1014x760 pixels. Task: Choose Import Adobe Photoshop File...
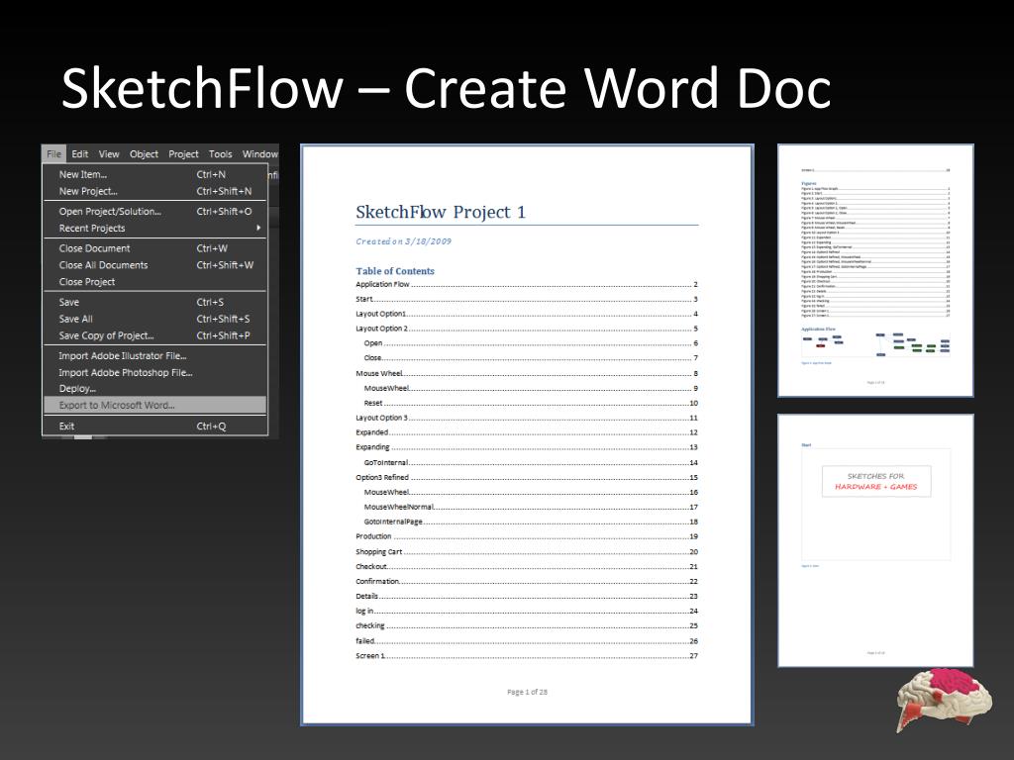[x=155, y=372]
